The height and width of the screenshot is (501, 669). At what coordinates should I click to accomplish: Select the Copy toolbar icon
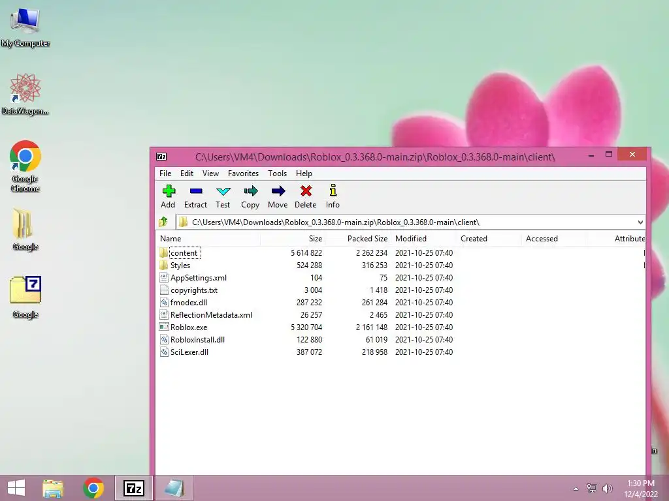(250, 196)
